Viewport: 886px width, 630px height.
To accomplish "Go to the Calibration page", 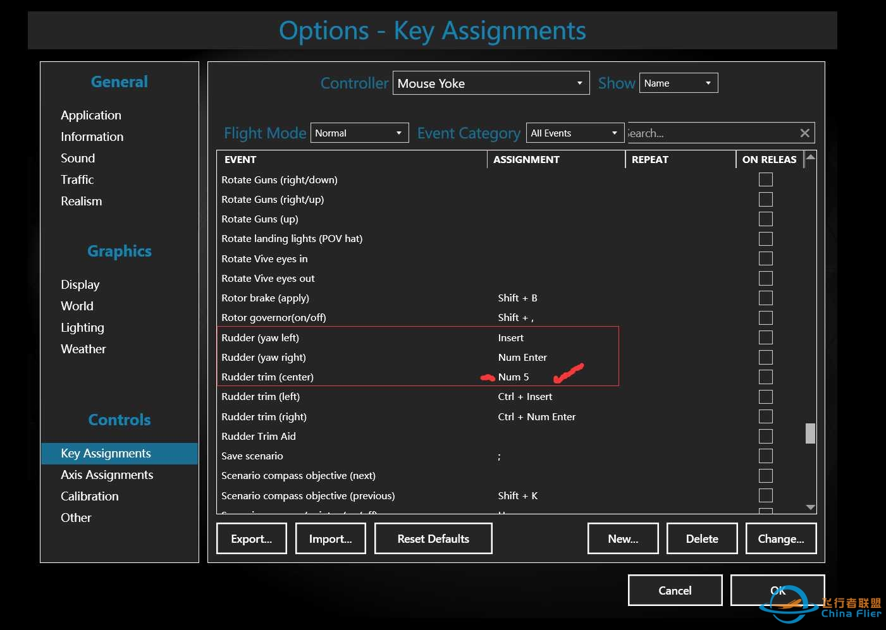I will point(90,497).
